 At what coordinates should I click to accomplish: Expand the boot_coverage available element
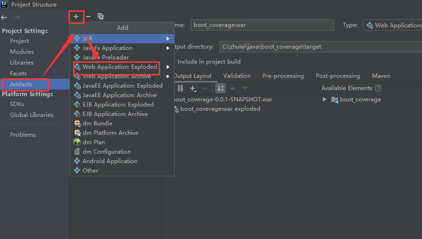[x=324, y=99]
